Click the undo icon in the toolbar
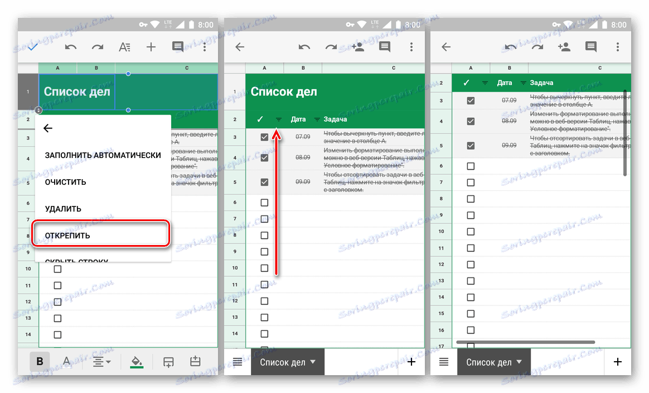This screenshot has height=393, width=649. 71,47
